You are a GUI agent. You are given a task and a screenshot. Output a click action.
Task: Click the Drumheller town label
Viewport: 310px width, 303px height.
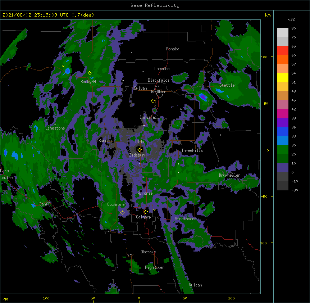pyautogui.click(x=229, y=175)
